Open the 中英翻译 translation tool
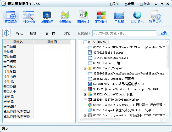Viewport: 172px width, 132px height. (x=65, y=17)
